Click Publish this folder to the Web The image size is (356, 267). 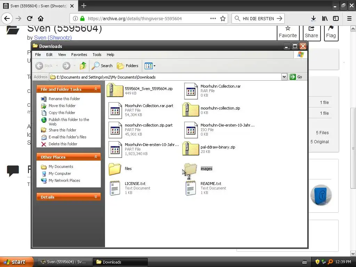69,122
